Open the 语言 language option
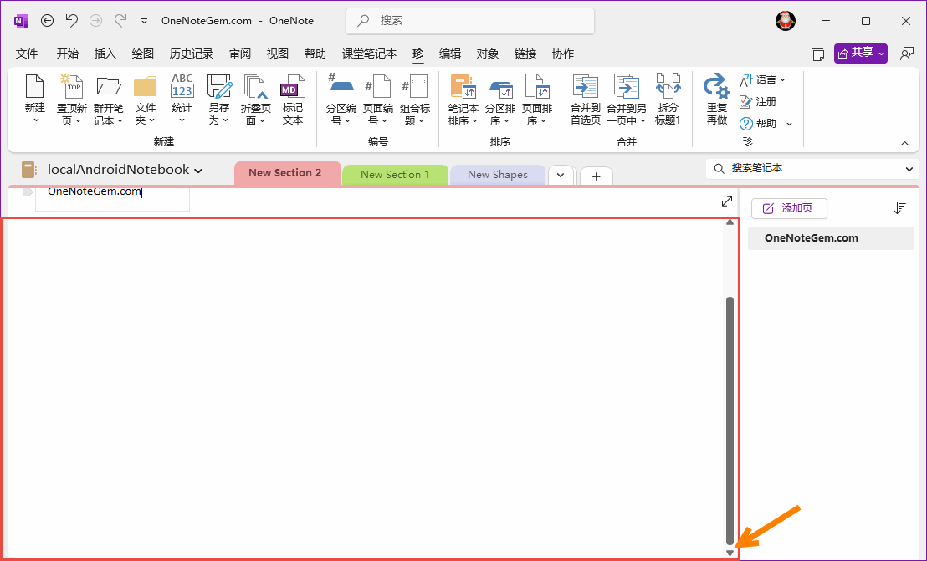This screenshot has width=927, height=561. pyautogui.click(x=763, y=79)
